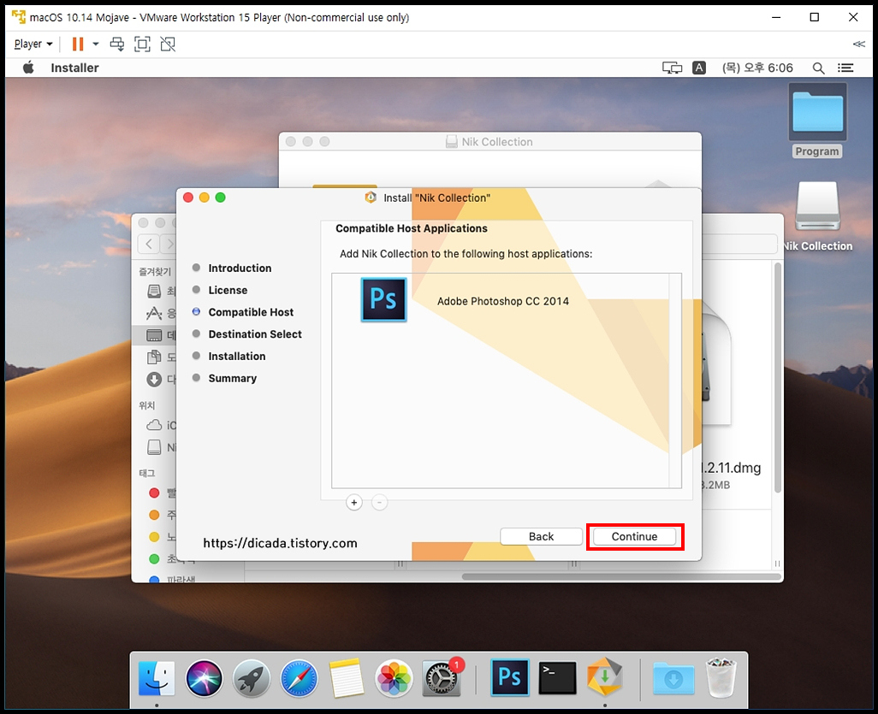Image resolution: width=878 pixels, height=714 pixels.
Task: Click the Installation step in installer sidebar
Action: (237, 357)
